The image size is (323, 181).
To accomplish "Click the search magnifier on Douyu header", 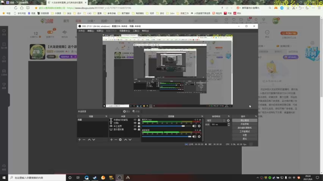I will (216, 21).
